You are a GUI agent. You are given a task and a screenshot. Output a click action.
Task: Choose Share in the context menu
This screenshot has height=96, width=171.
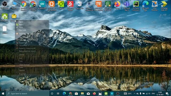coord(32,27)
